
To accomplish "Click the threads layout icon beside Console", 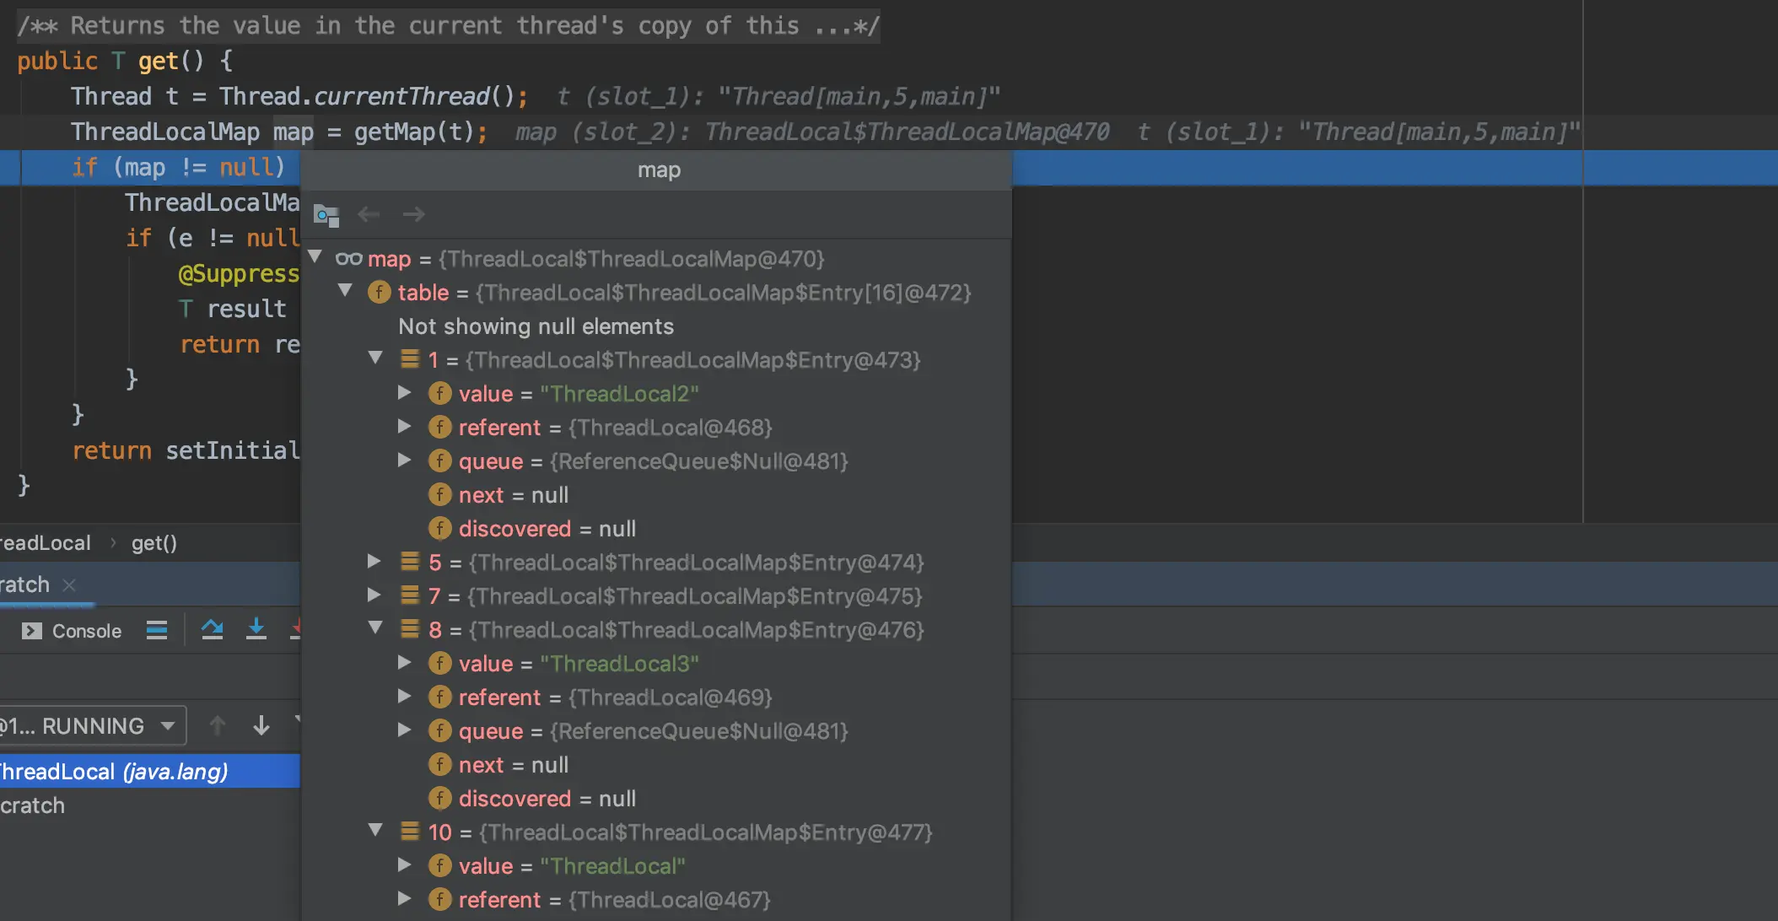I will (157, 630).
